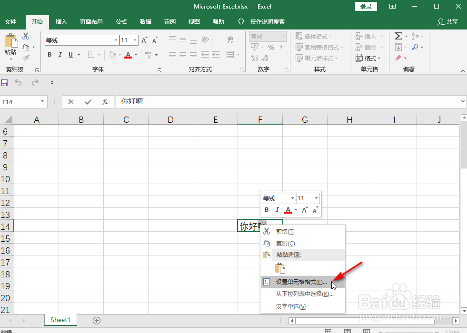
Task: Expand the formula bar with its chevron
Action: pos(463,101)
